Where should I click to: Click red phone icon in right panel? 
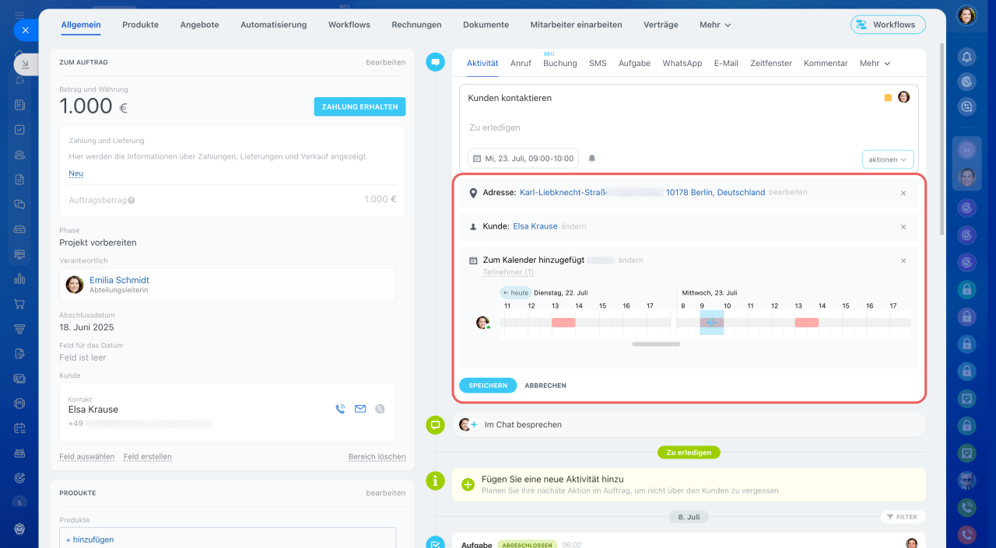point(966,535)
